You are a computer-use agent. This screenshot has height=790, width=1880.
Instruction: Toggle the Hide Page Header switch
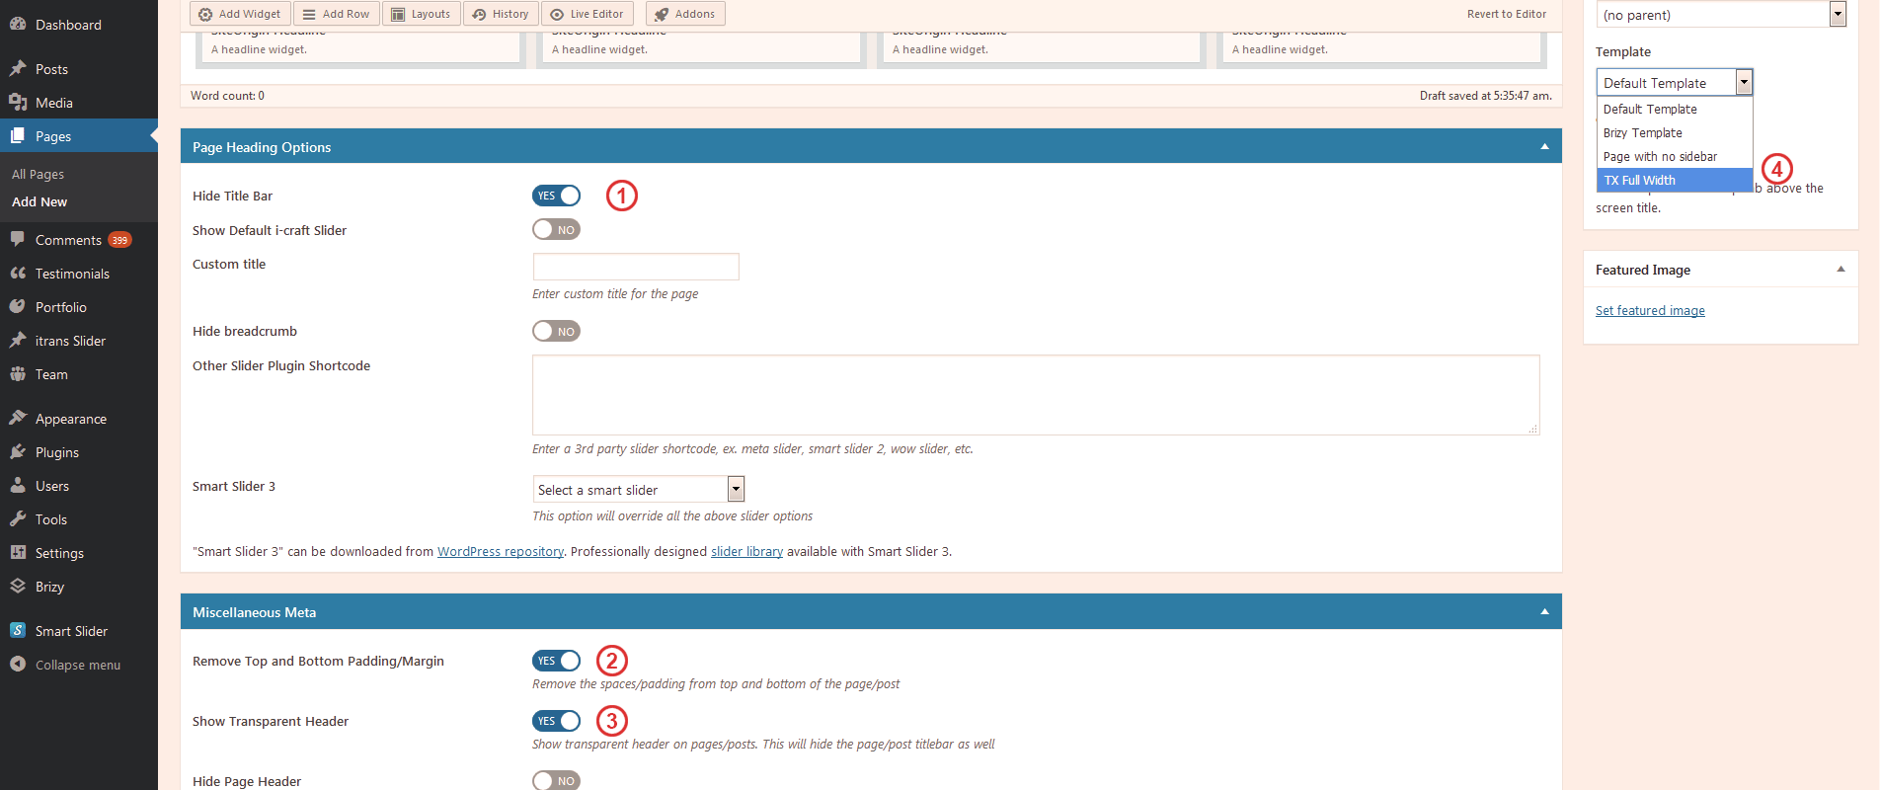tap(556, 780)
